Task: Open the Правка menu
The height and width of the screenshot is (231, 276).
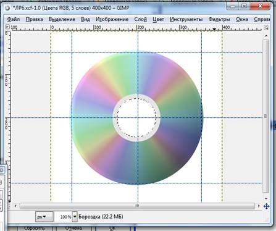Action: [34, 19]
